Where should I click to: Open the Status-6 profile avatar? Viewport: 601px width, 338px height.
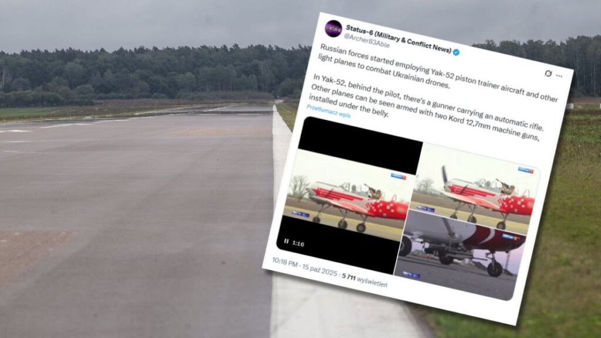pyautogui.click(x=333, y=29)
